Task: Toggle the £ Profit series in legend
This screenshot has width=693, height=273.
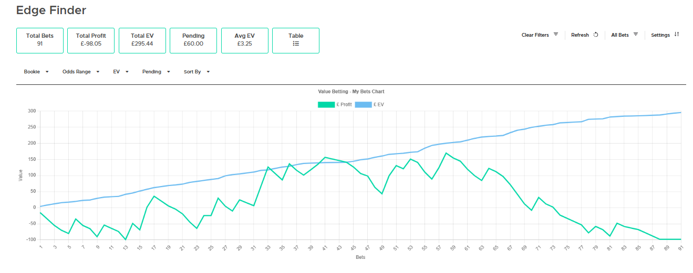Action: coord(344,105)
